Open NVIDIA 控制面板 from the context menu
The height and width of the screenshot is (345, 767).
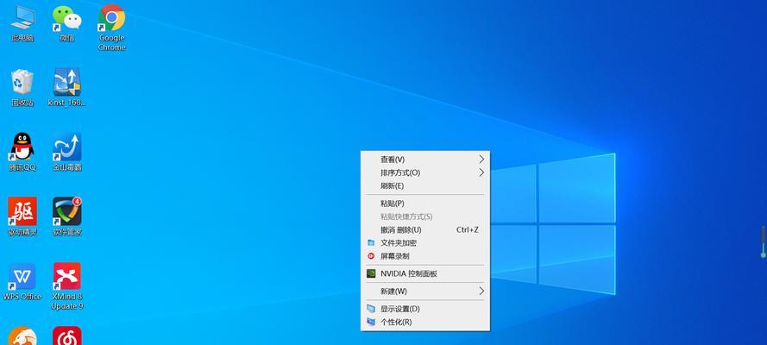coord(425,273)
